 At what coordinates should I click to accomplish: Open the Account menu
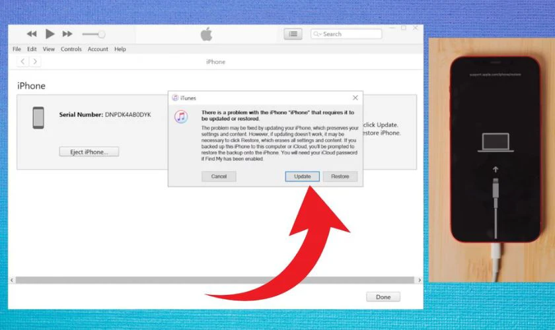[x=98, y=49]
